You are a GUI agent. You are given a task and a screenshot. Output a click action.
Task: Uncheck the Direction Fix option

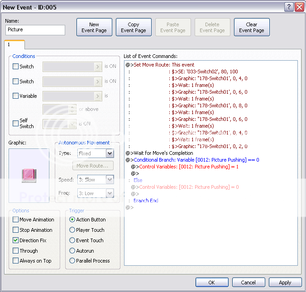(16, 240)
